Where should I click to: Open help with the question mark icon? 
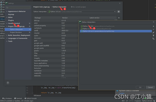(8, 83)
